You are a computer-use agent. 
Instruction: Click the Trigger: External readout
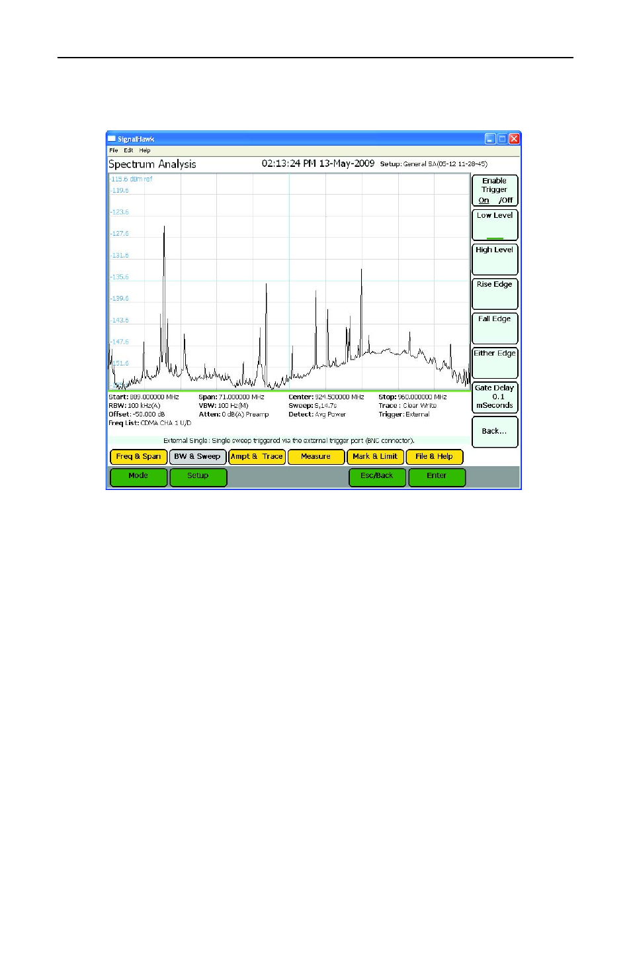(404, 415)
